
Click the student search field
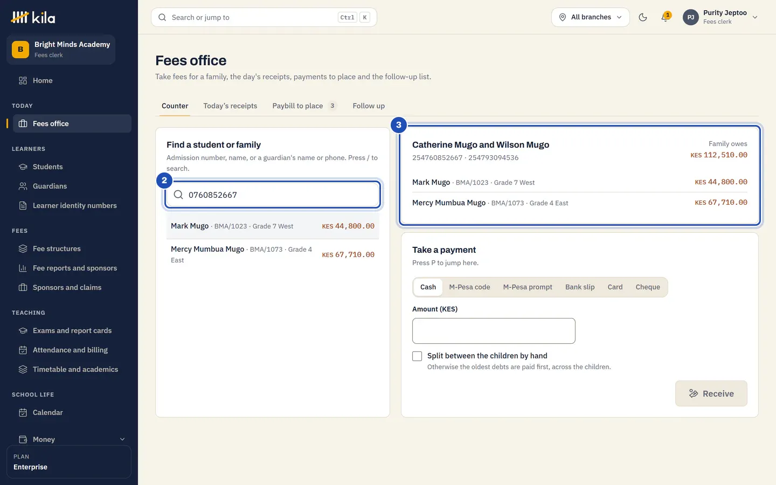[273, 195]
